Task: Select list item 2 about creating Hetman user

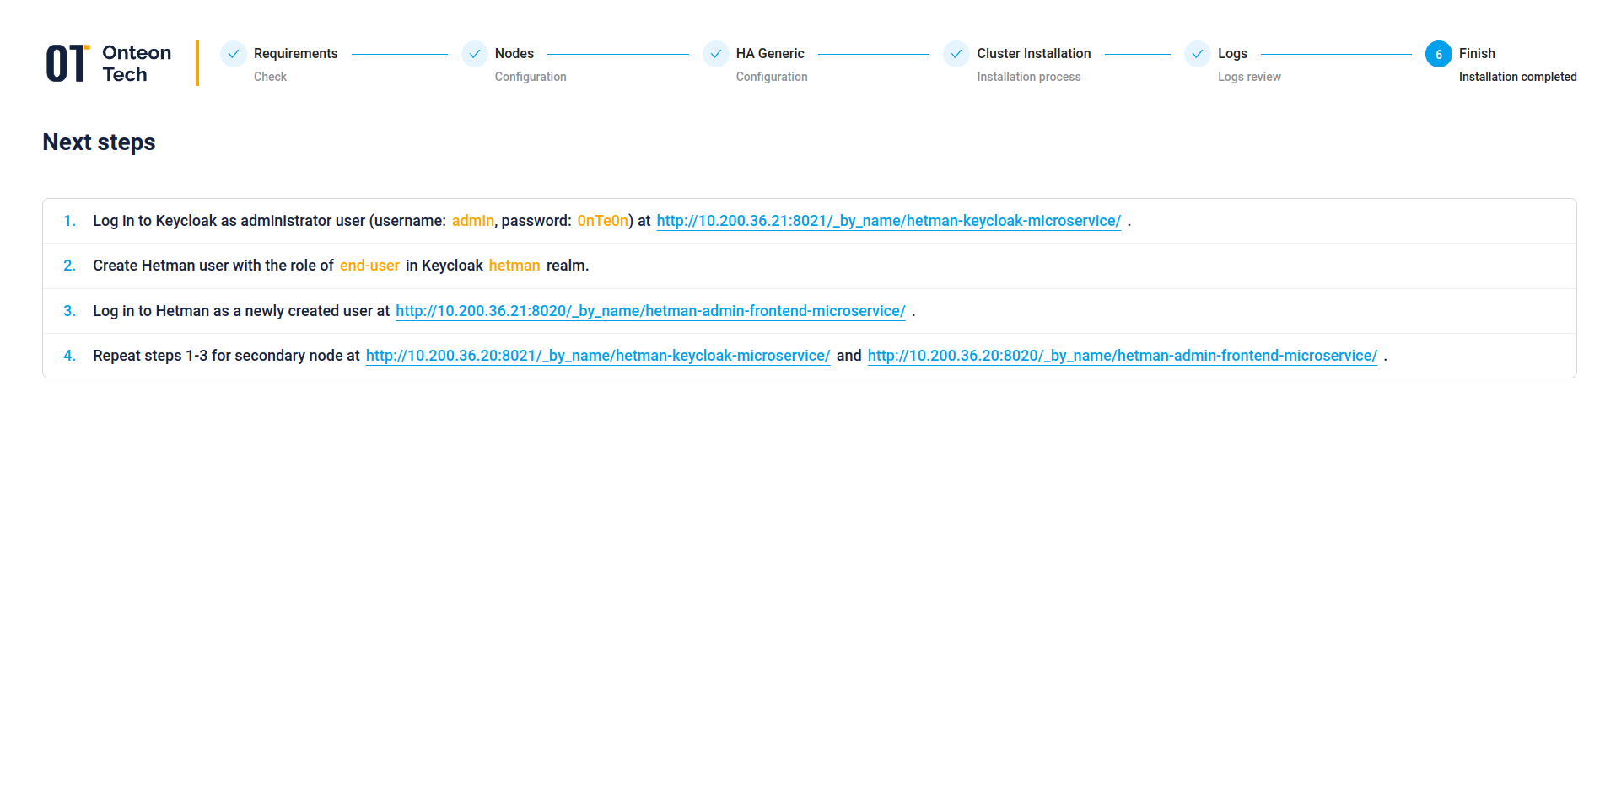Action: tap(341, 266)
